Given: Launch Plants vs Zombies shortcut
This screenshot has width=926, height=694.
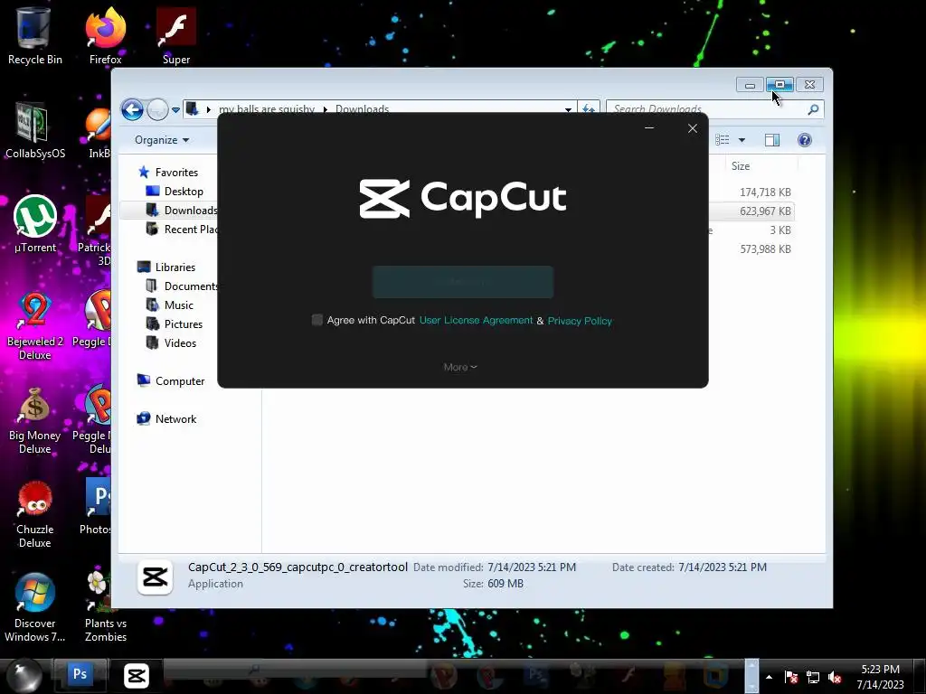Looking at the screenshot, I should point(105,607).
